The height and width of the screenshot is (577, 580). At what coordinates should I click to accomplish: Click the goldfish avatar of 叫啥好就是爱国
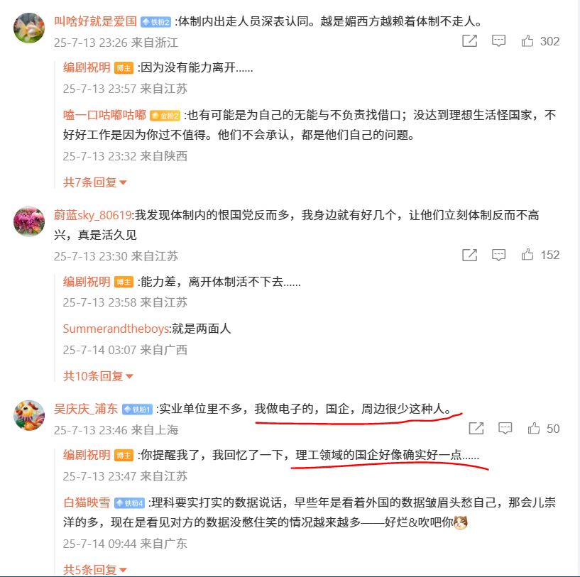click(29, 28)
